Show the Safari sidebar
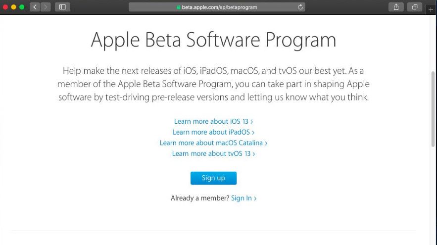The image size is (437, 245). [x=63, y=7]
